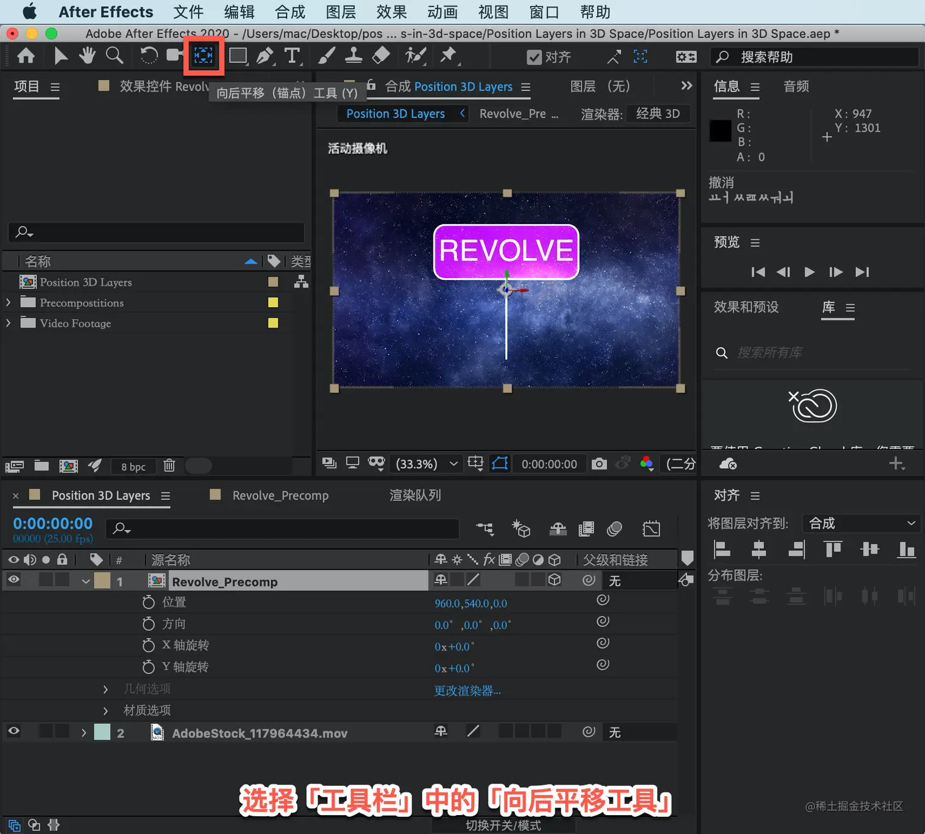The height and width of the screenshot is (834, 925).
Task: Toggle the 对齐 snapping checkbox
Action: point(534,58)
